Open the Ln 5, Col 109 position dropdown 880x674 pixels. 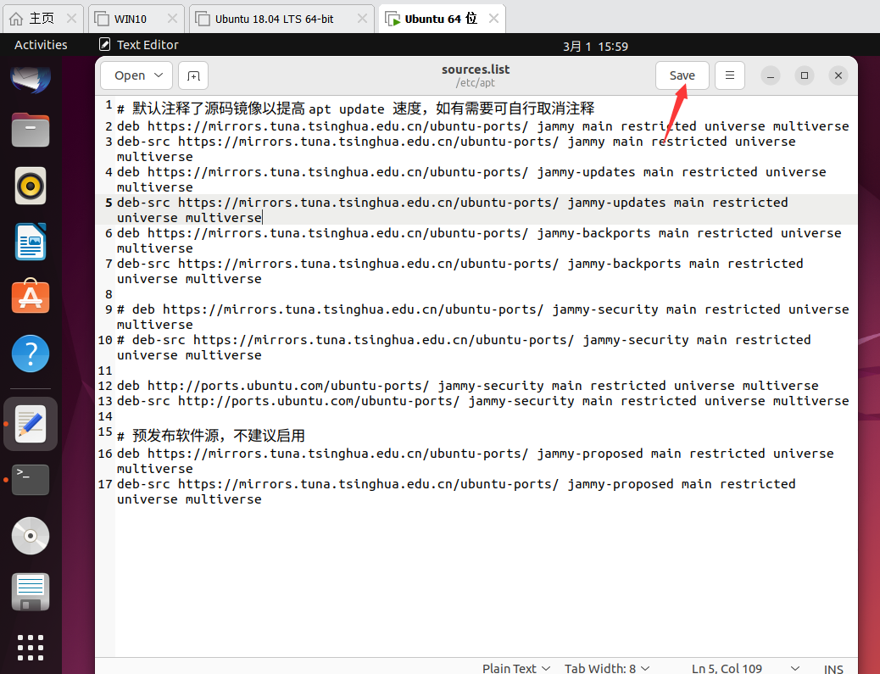pyautogui.click(x=745, y=668)
